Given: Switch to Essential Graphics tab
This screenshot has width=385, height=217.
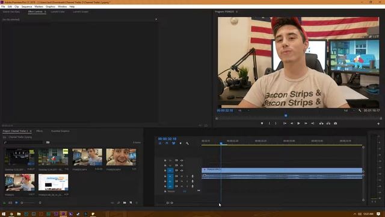Looking at the screenshot, I should tap(60, 131).
